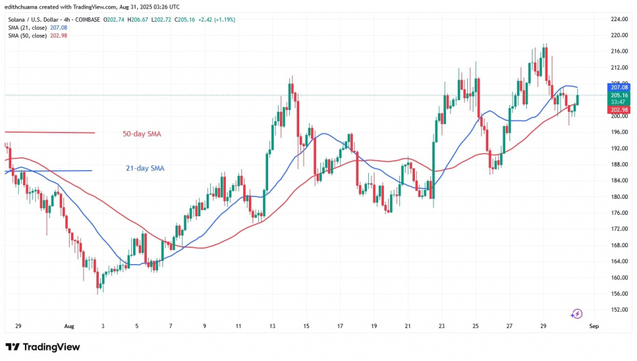Click the purple lightning bolt icon
This screenshot has height=361, width=637.
click(576, 314)
